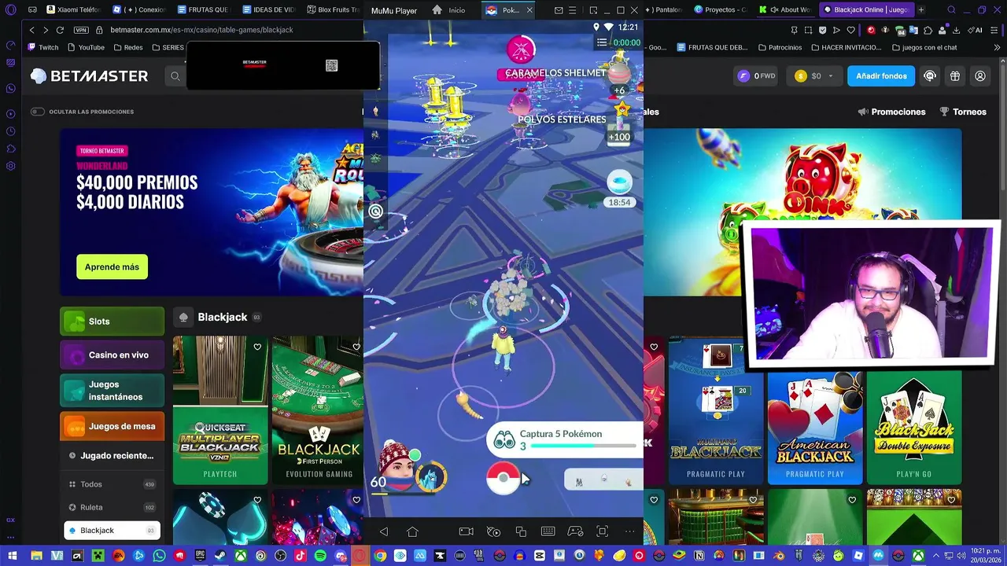Screen dimensions: 1007x566
Task: Toggle the Ocultar las promociones switch
Action: click(x=37, y=112)
